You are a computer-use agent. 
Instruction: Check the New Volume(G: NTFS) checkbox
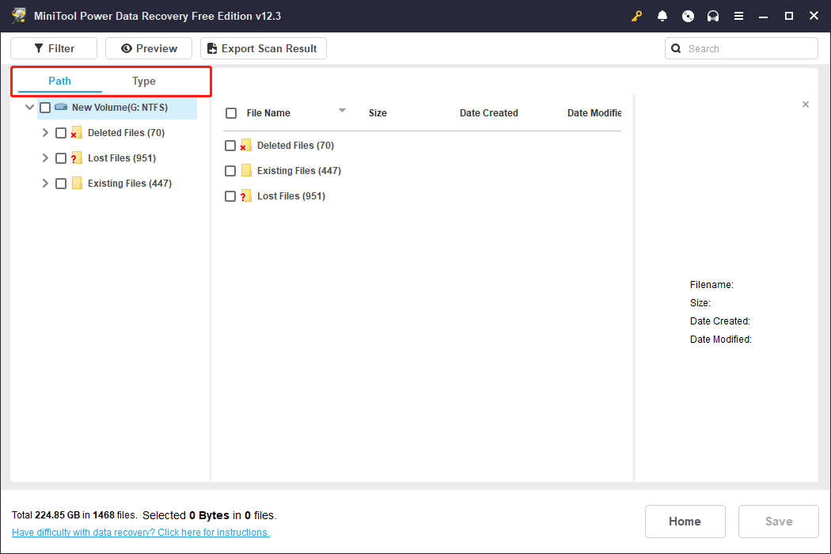45,107
